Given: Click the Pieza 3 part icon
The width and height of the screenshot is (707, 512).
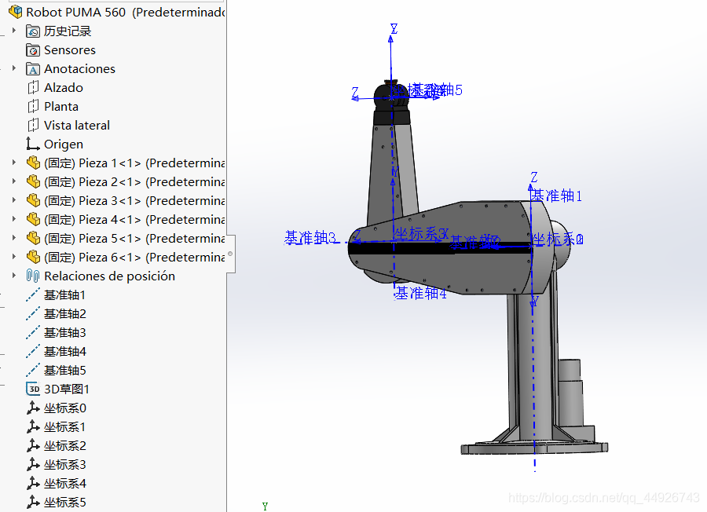Looking at the screenshot, I should pyautogui.click(x=33, y=200).
